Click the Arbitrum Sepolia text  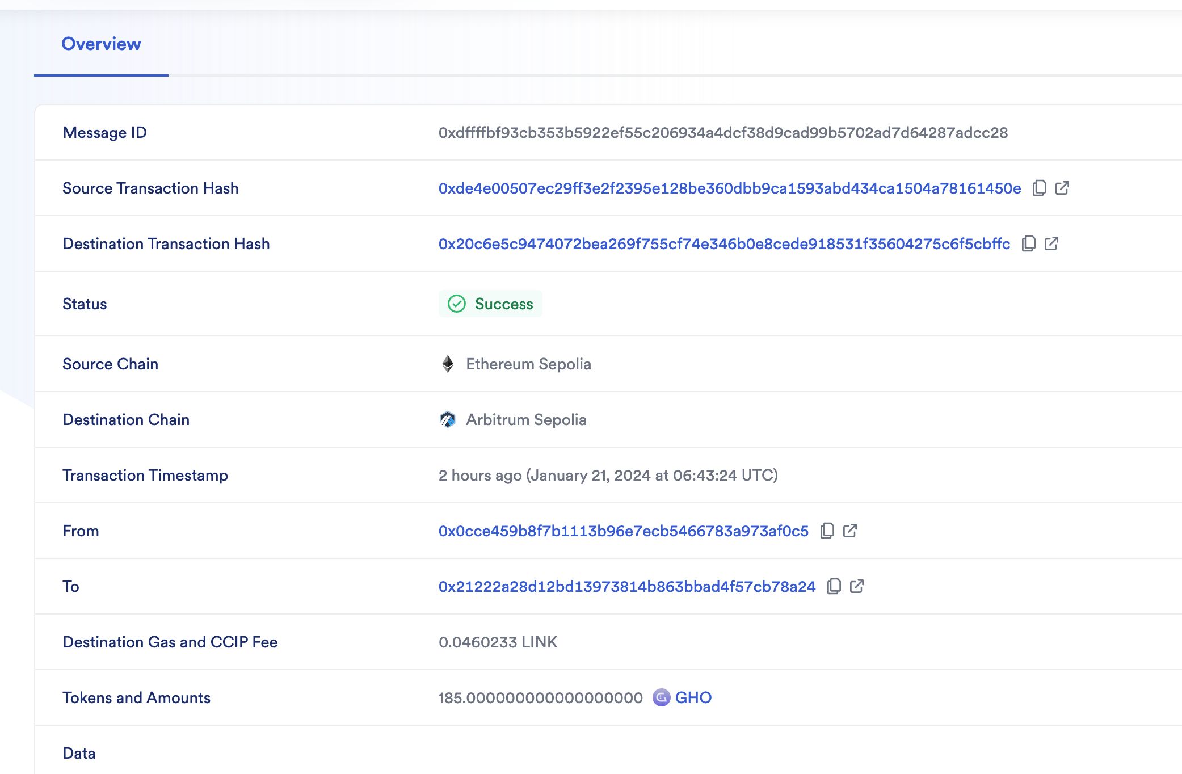tap(526, 419)
